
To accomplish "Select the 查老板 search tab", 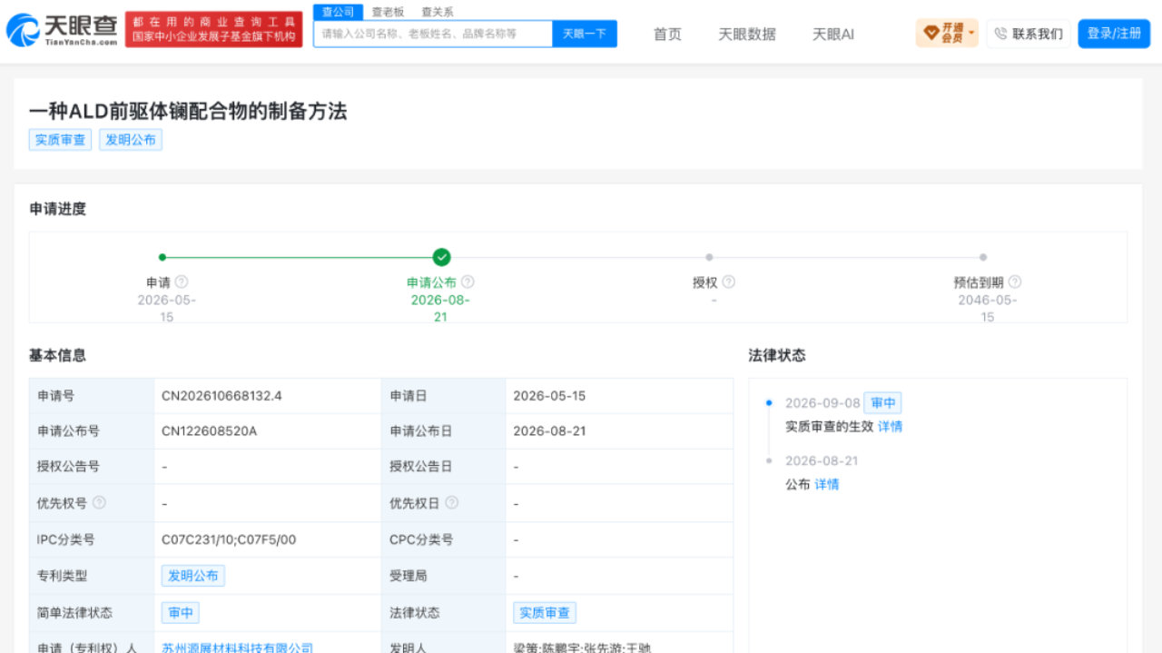I will pos(389,12).
